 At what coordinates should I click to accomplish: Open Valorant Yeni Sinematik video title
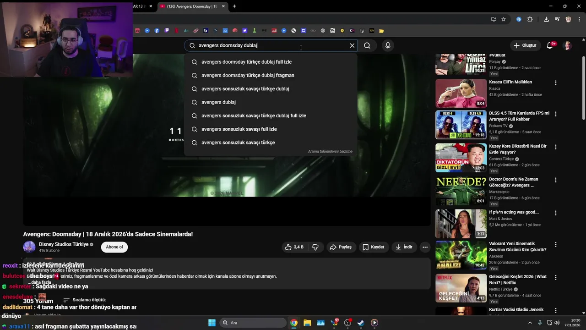(517, 247)
